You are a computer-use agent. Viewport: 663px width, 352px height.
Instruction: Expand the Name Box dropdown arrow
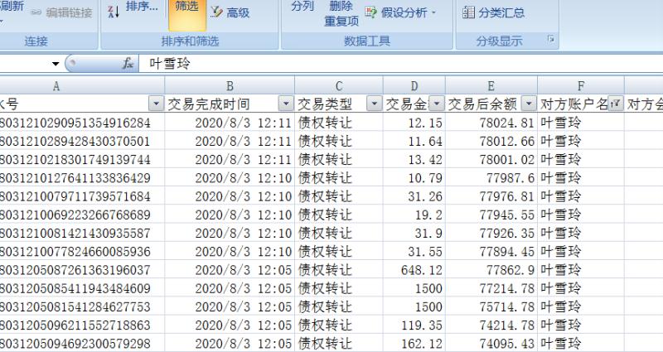tap(56, 64)
